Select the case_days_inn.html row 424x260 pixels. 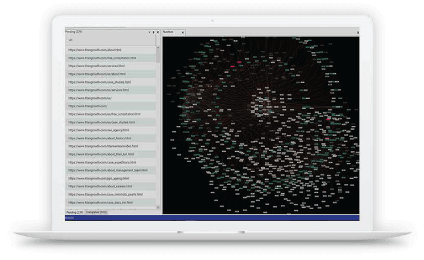110,203
